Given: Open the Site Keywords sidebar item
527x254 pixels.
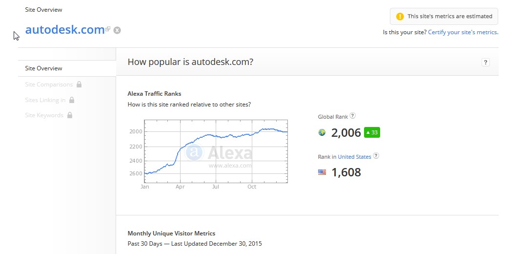Looking at the screenshot, I should tap(44, 115).
